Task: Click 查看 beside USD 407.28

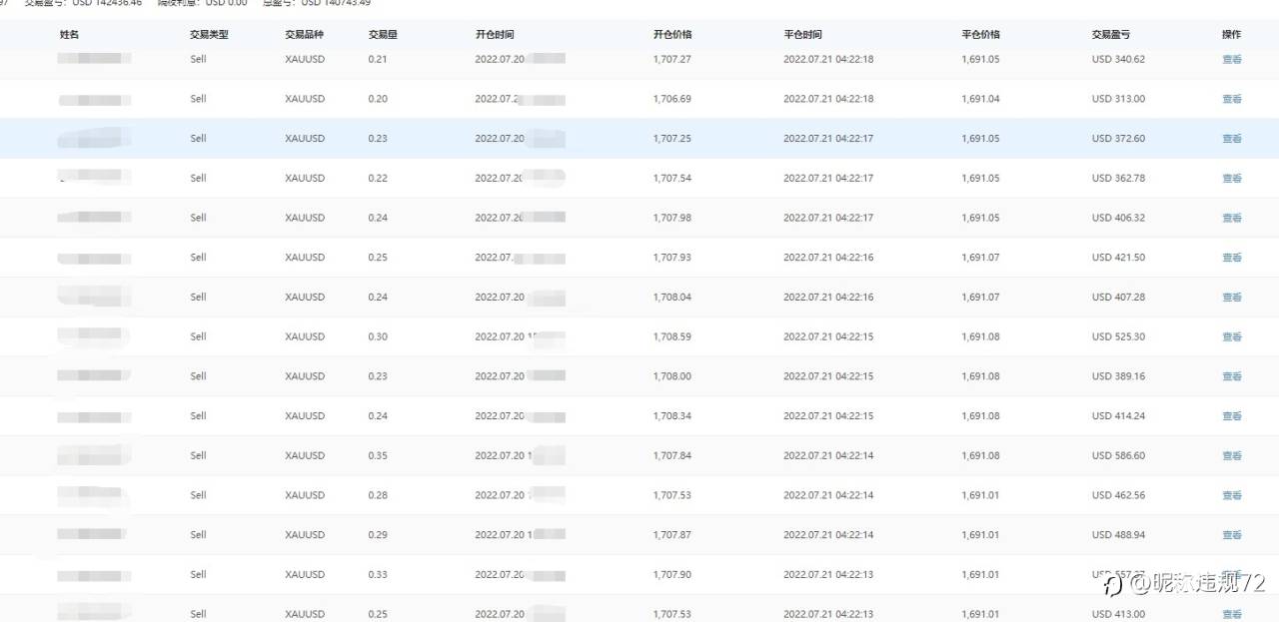Action: [1232, 298]
